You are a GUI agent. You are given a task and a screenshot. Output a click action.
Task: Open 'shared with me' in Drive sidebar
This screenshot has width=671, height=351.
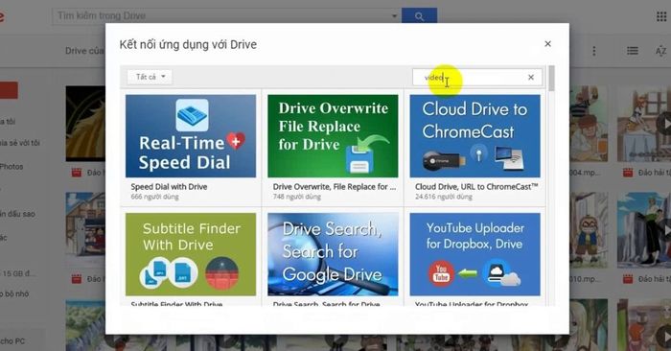pyautogui.click(x=20, y=143)
